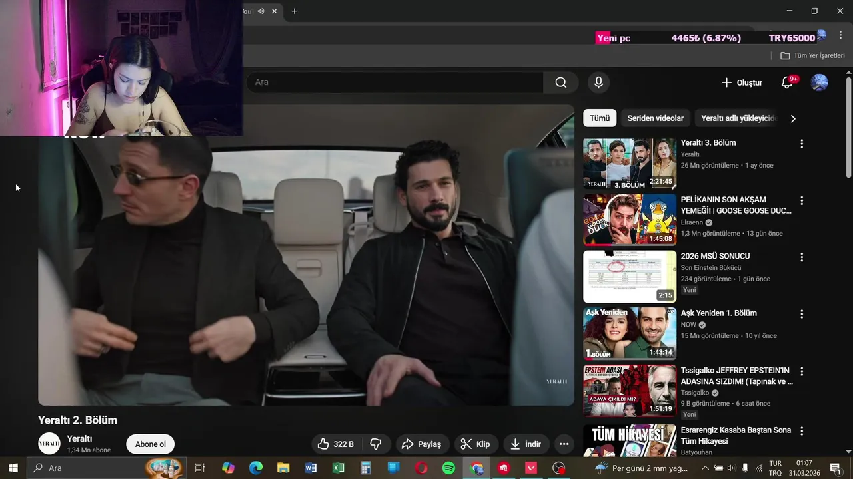
Task: Select the Yeraltı adlı yükleyici chip
Action: coord(738,118)
